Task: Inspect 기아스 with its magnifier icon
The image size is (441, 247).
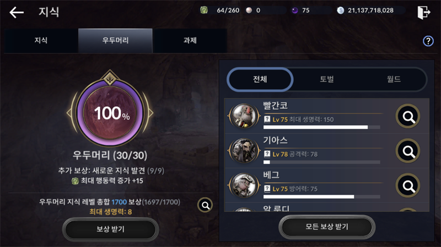Action: point(408,151)
